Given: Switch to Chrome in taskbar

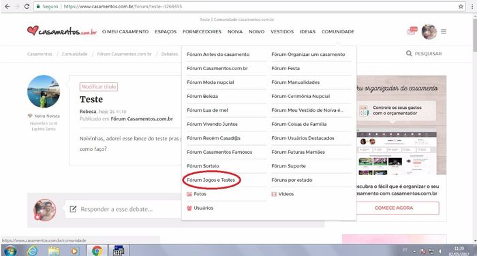Looking at the screenshot, I should point(97,251).
